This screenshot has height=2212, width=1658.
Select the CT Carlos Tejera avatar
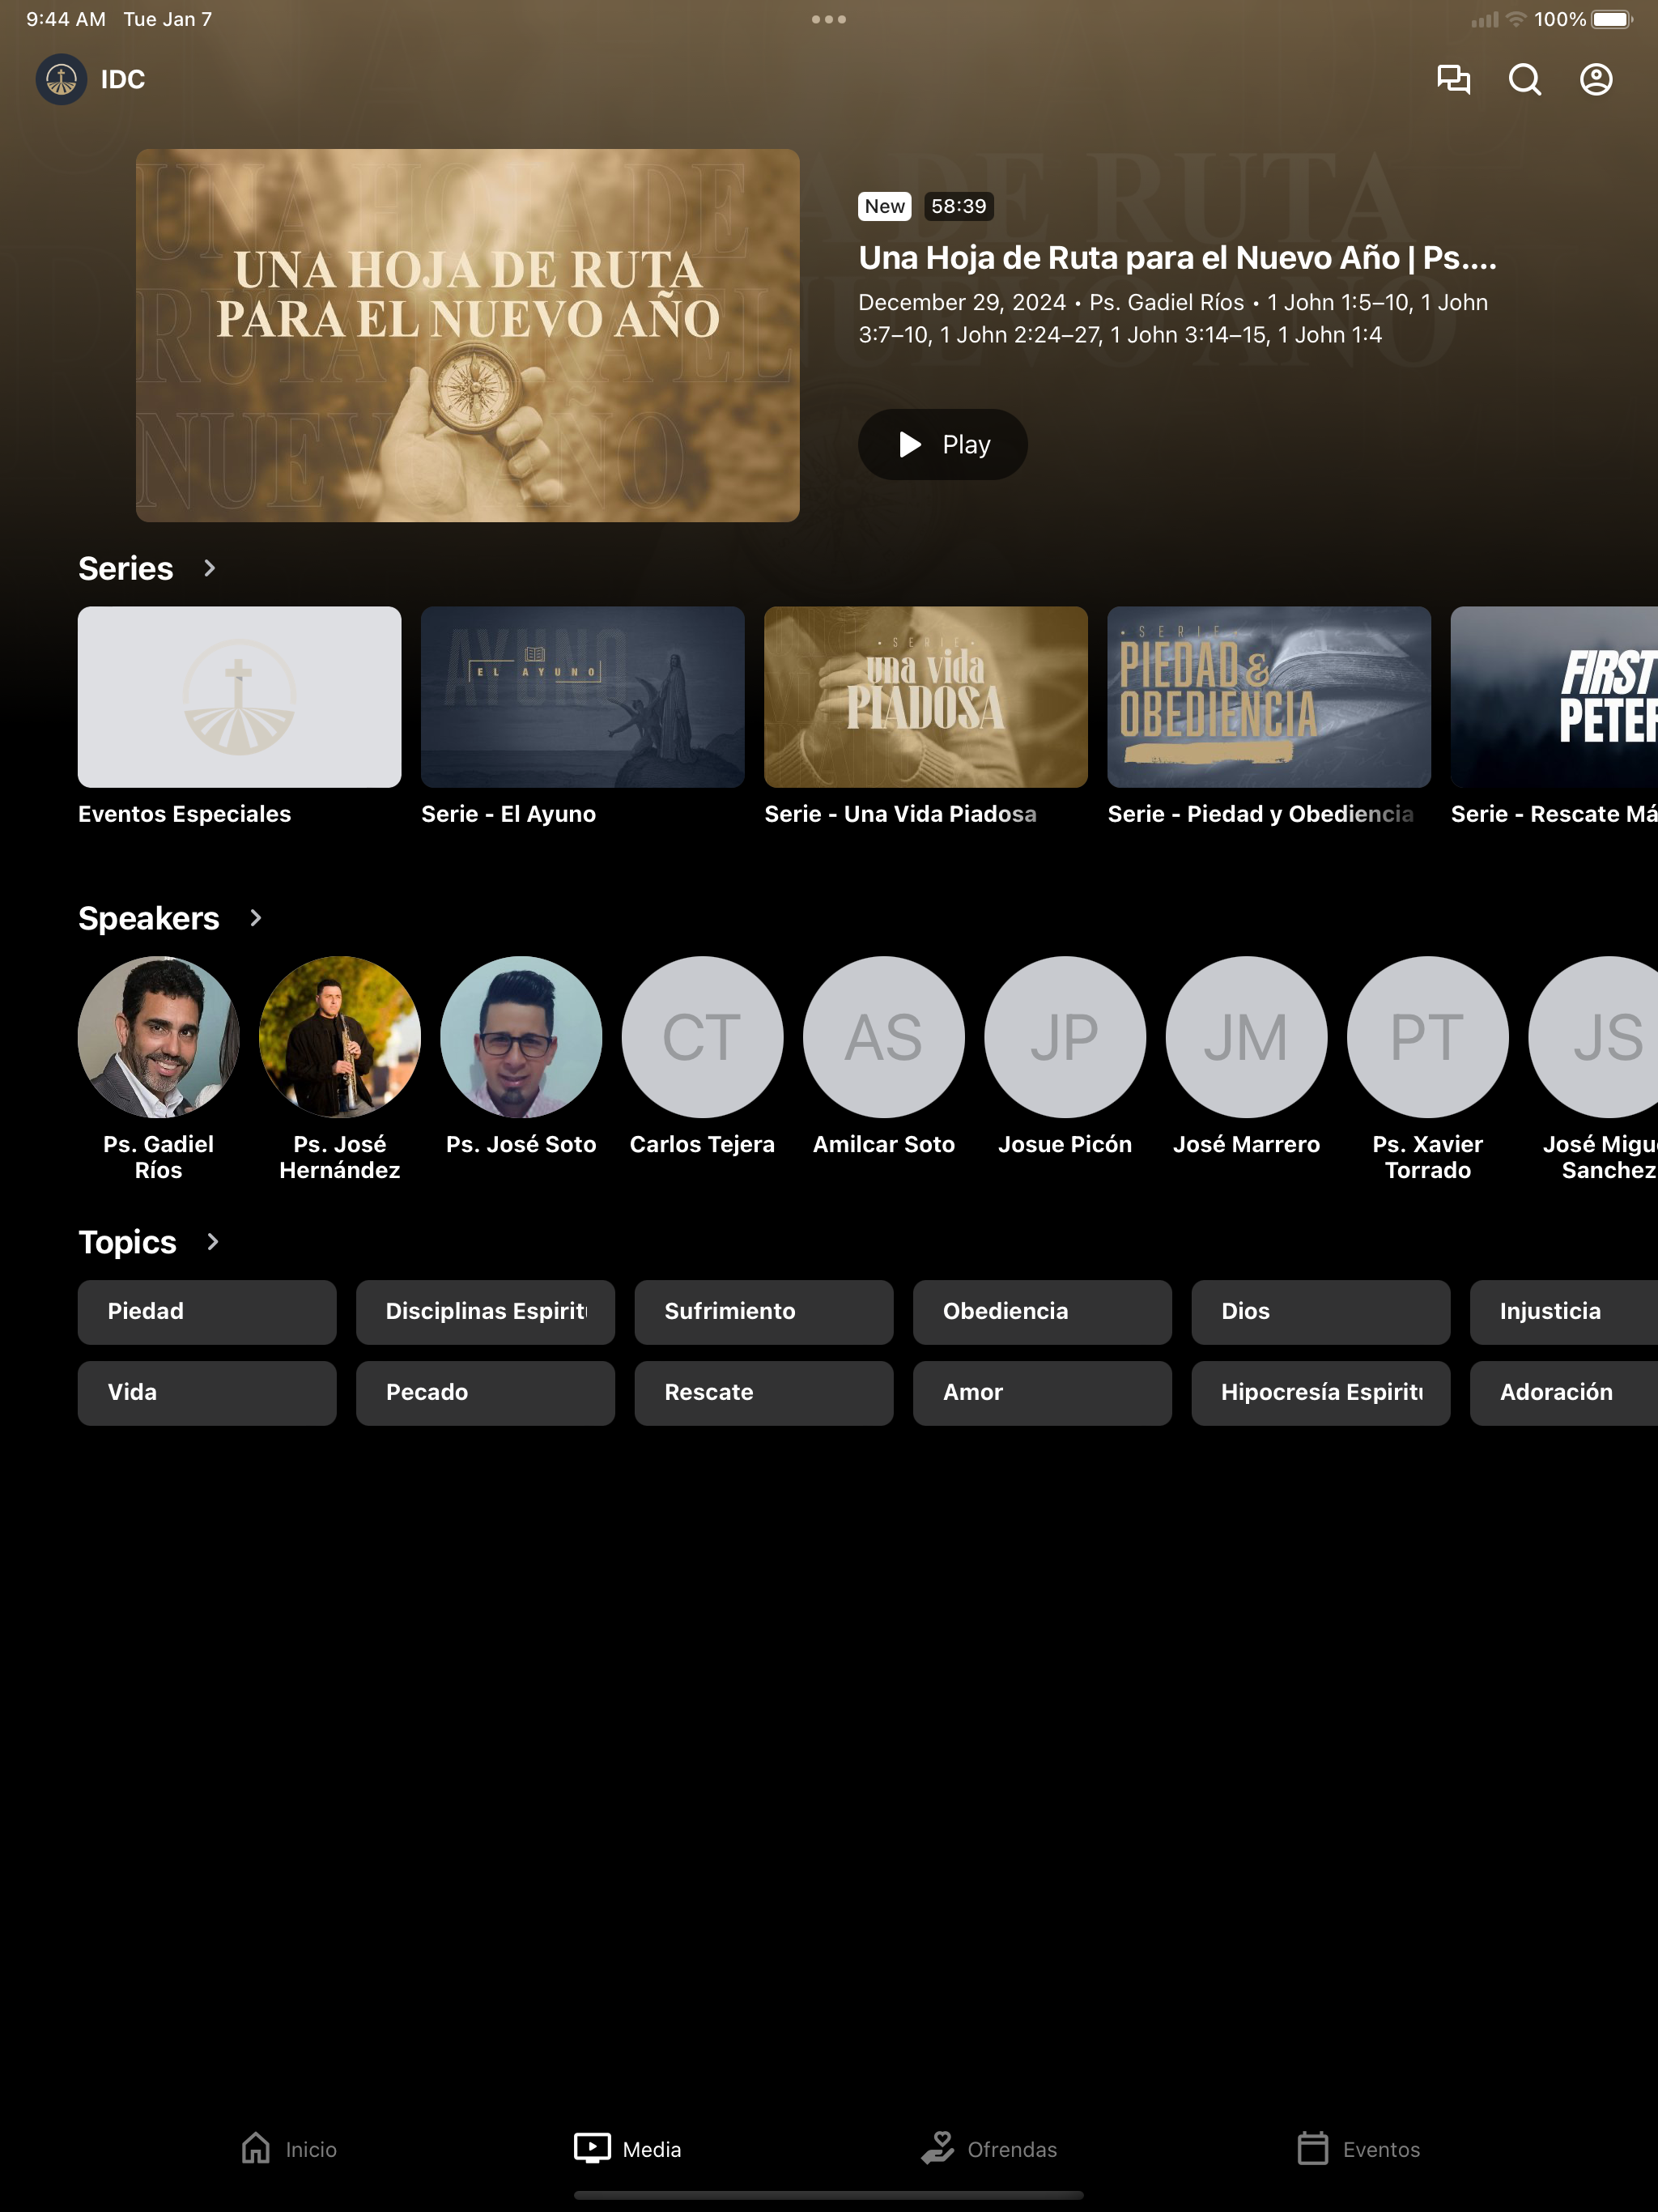[x=703, y=1037]
